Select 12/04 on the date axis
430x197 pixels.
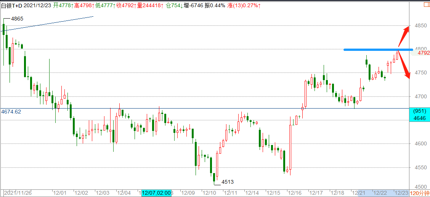pos(124,193)
